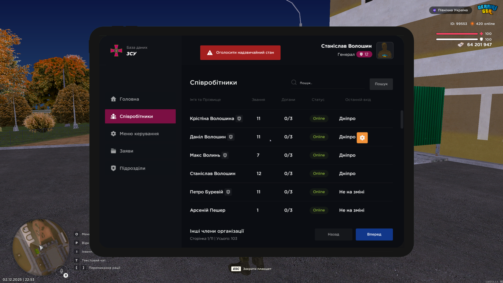Select the Даніл Волошин name
The width and height of the screenshot is (503, 283).
tap(208, 137)
